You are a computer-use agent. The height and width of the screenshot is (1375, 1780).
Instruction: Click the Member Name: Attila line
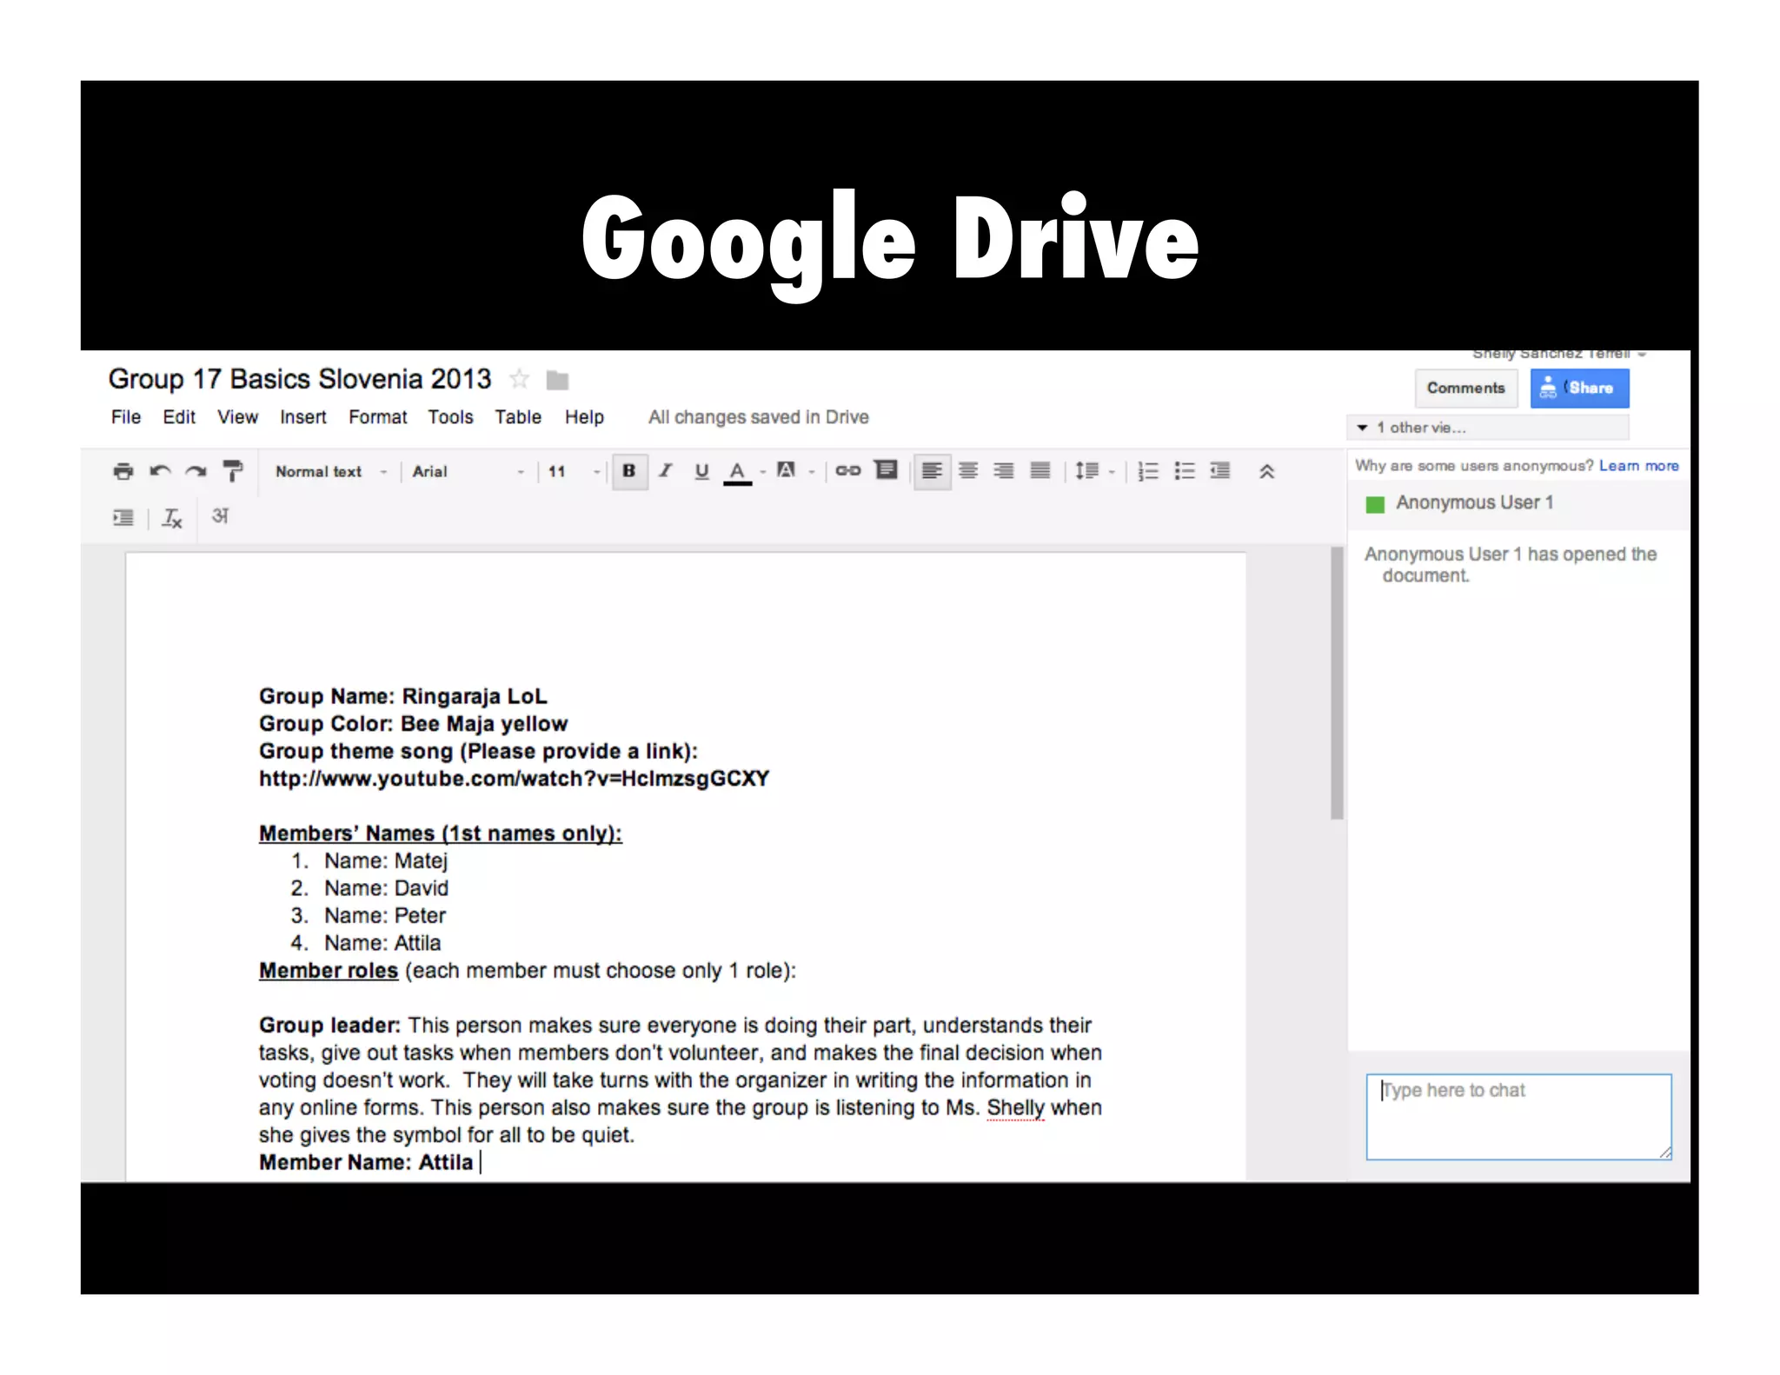pos(366,1163)
